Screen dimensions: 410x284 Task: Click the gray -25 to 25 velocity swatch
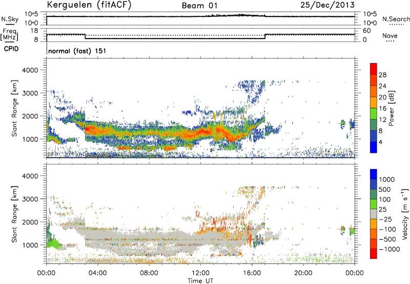[x=374, y=214]
